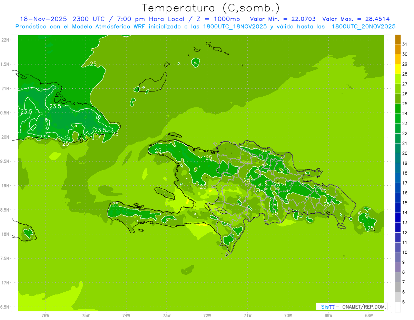Click the colorbar label "23"

[x=405, y=123]
